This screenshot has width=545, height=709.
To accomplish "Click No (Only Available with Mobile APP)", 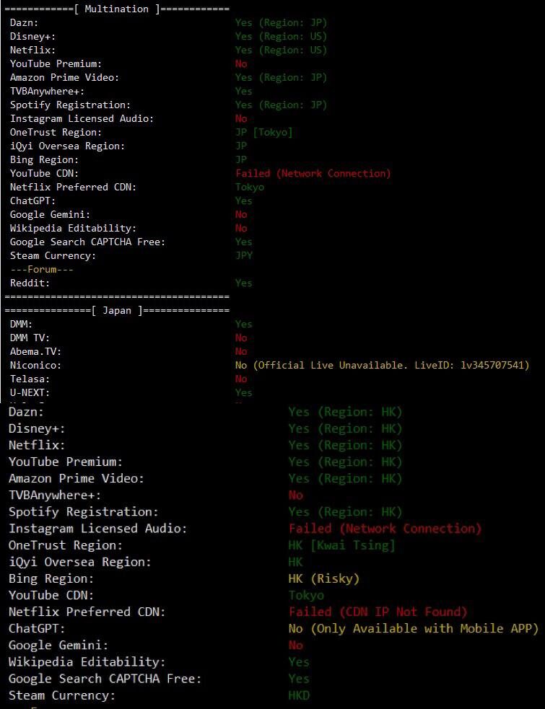I will tap(413, 628).
